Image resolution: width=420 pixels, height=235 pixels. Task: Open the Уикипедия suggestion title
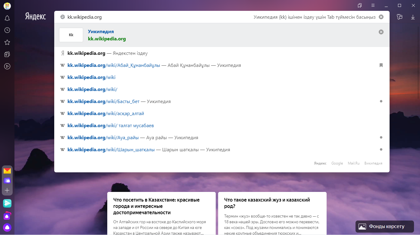101,31
